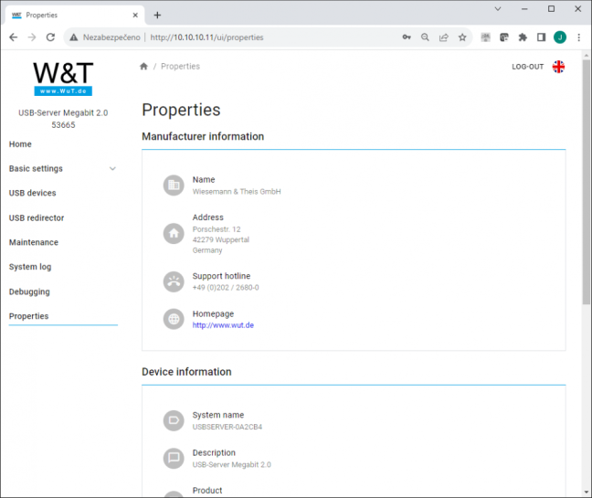Image resolution: width=592 pixels, height=498 pixels.
Task: Click the first extension icon in toolbar
Action: coord(485,37)
